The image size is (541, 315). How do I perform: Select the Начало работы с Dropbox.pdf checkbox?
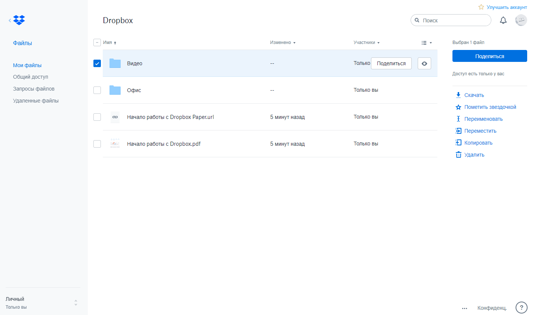tap(97, 144)
